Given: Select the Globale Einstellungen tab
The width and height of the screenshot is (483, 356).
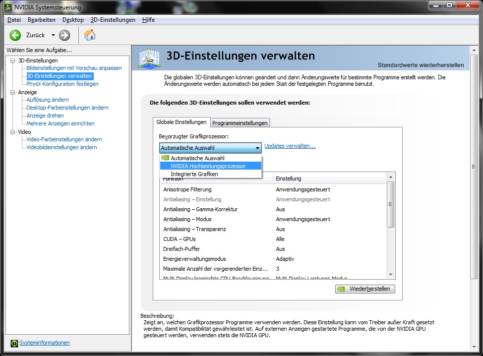Looking at the screenshot, I should 181,122.
